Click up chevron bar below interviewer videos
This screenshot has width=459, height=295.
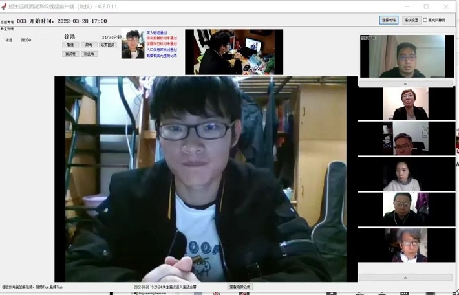pos(405,277)
